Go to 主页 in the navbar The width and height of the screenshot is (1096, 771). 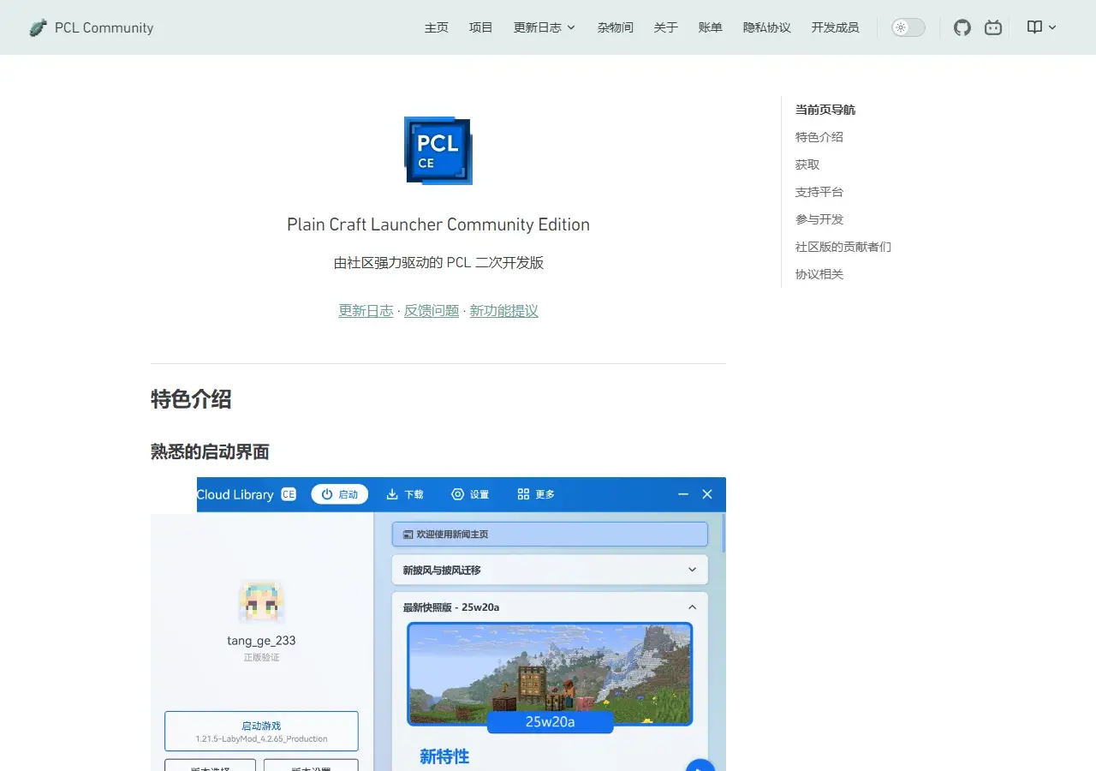point(437,27)
